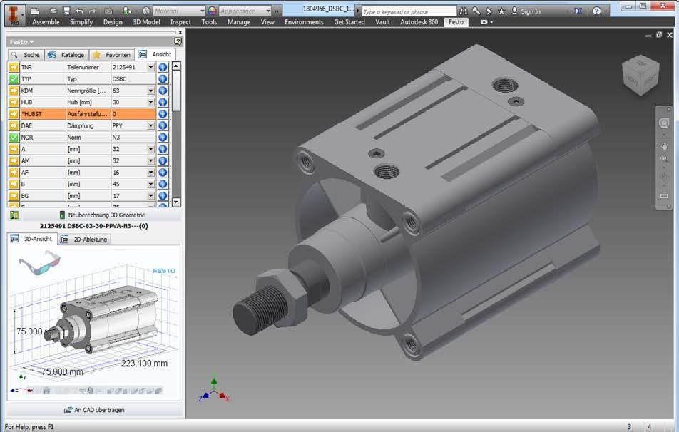The height and width of the screenshot is (432, 679).
Task: Click the green icon left of Neuberechnung
Action: 14,215
